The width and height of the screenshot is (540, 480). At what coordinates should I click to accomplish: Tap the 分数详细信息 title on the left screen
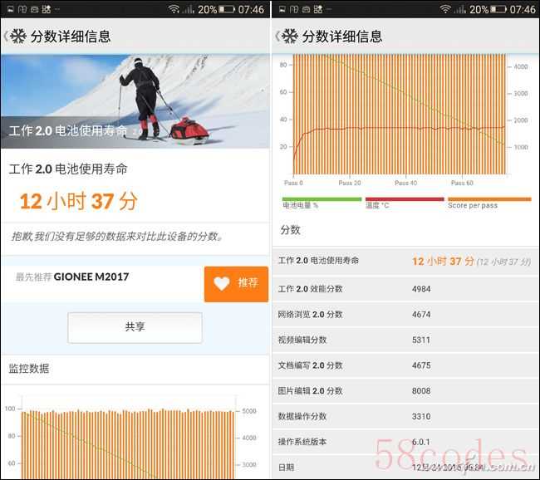tap(71, 37)
